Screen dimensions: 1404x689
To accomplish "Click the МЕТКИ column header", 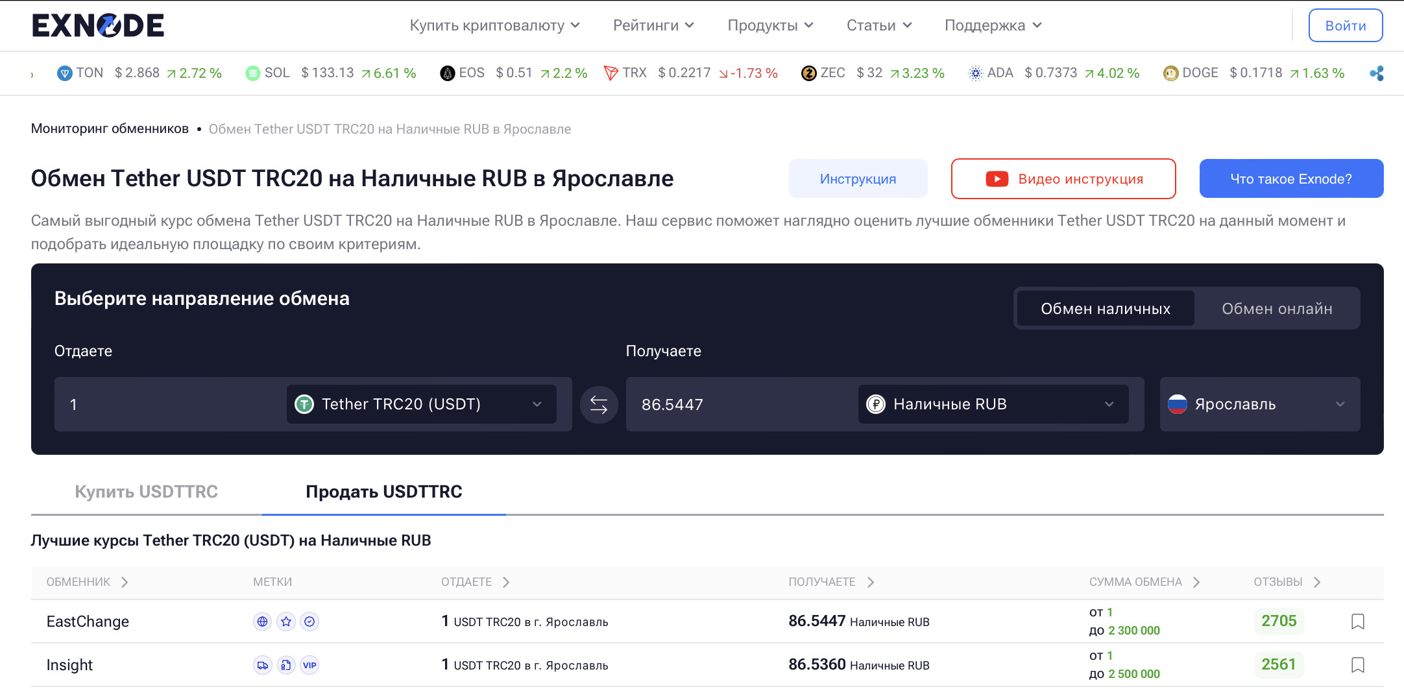I will [x=272, y=582].
